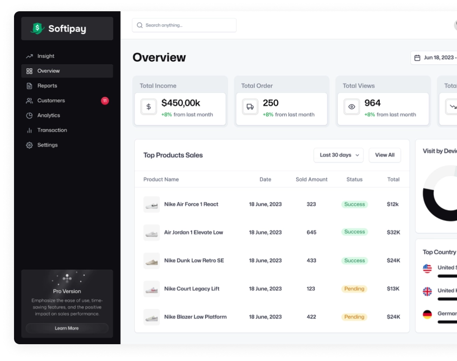
Task: Click the Learn More button
Action: pos(67,328)
